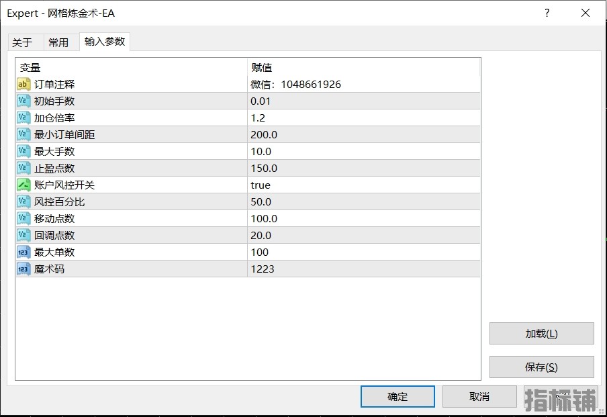Image resolution: width=607 pixels, height=417 pixels.
Task: Click the help question mark button
Action: [547, 13]
